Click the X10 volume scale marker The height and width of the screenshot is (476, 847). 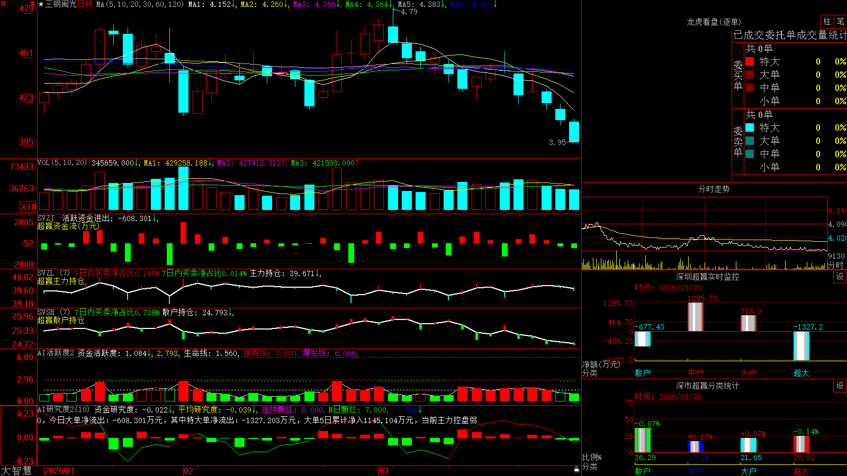click(x=28, y=207)
